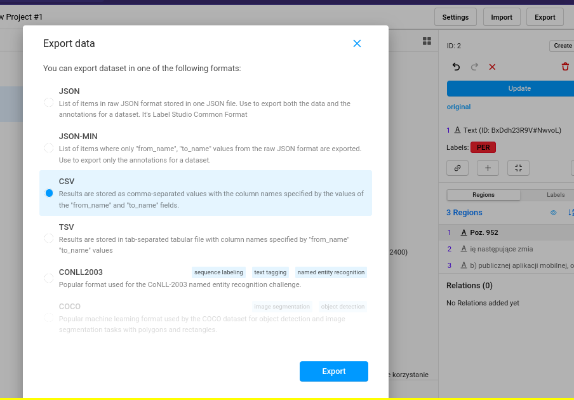The width and height of the screenshot is (574, 400).
Task: Click the Create button
Action: (562, 46)
